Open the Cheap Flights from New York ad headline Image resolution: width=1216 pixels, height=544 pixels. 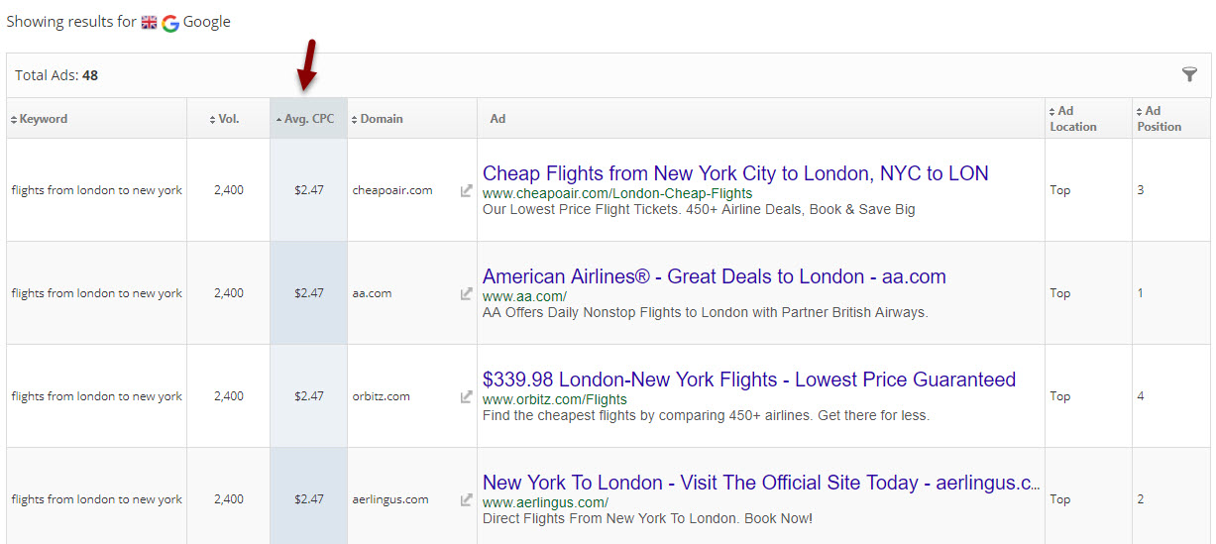point(734,173)
